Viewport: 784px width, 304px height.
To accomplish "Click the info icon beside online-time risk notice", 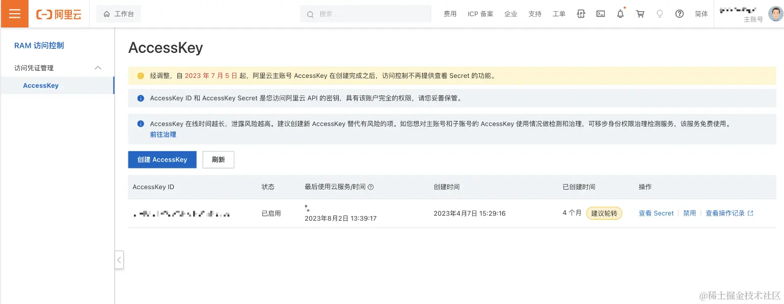I will [x=141, y=124].
